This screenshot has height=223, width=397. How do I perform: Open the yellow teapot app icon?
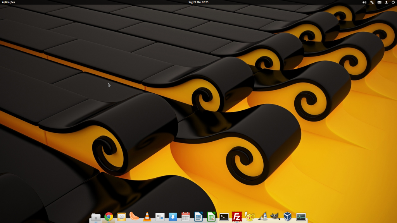point(250,217)
